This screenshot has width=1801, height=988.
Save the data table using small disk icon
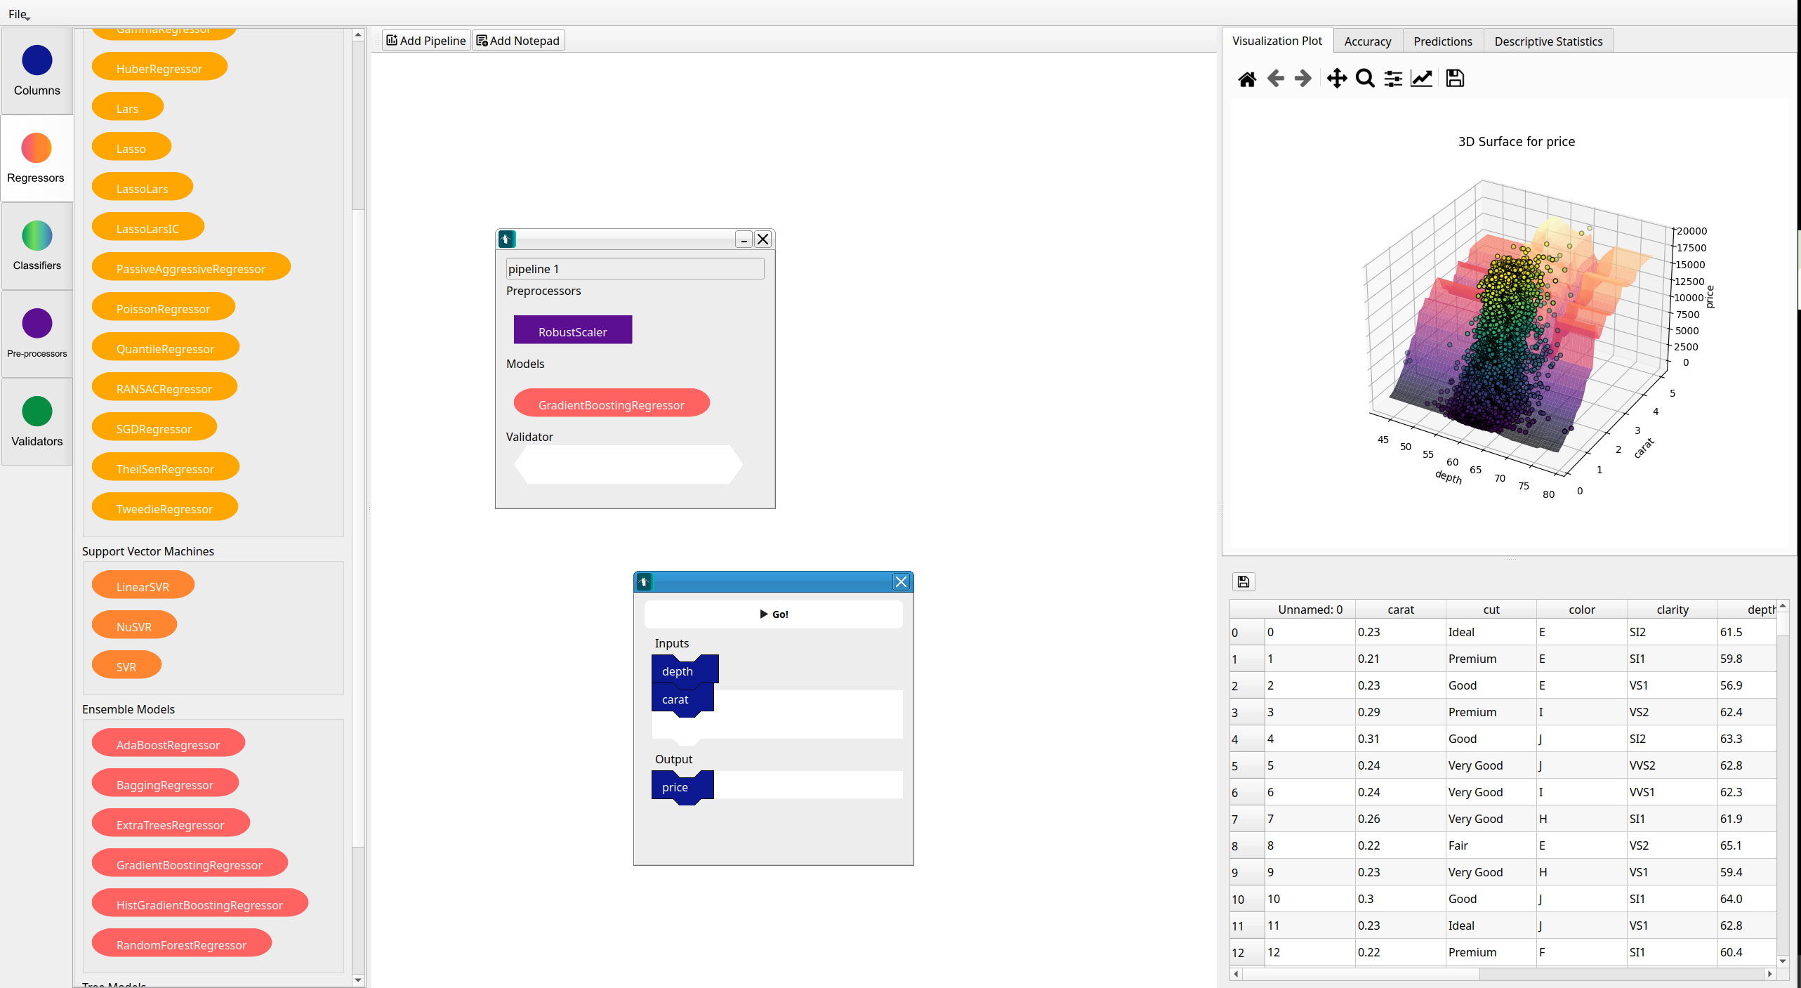[x=1243, y=581]
